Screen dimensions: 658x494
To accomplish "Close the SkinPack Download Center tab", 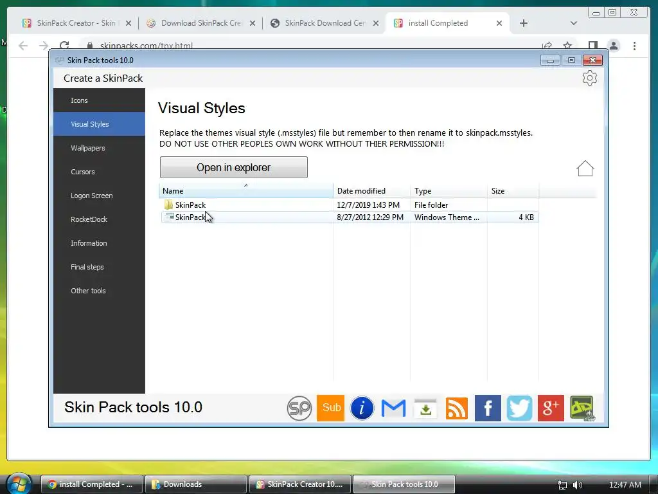I will [376, 23].
